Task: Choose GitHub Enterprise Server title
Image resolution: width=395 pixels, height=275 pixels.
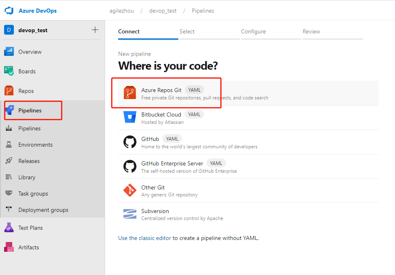Action: (172, 163)
